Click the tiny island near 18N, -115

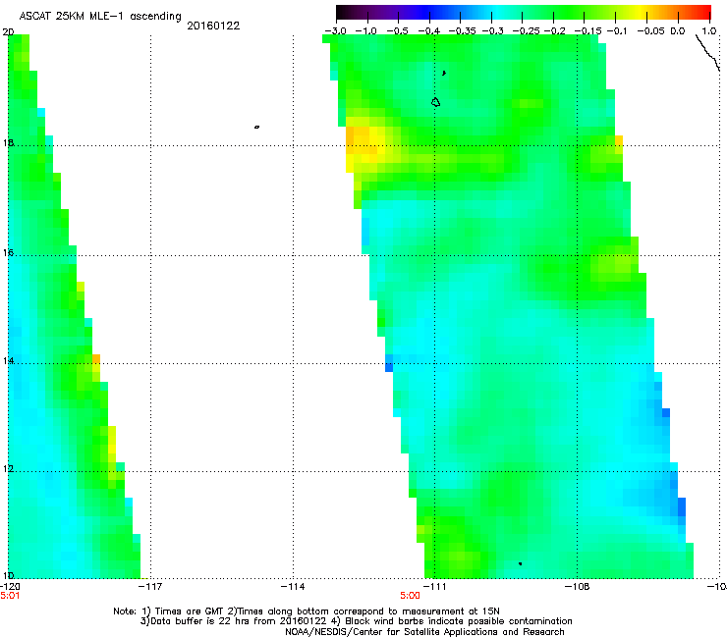click(x=256, y=127)
